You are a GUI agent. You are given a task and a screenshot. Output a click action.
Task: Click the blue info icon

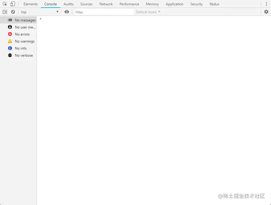click(x=10, y=48)
